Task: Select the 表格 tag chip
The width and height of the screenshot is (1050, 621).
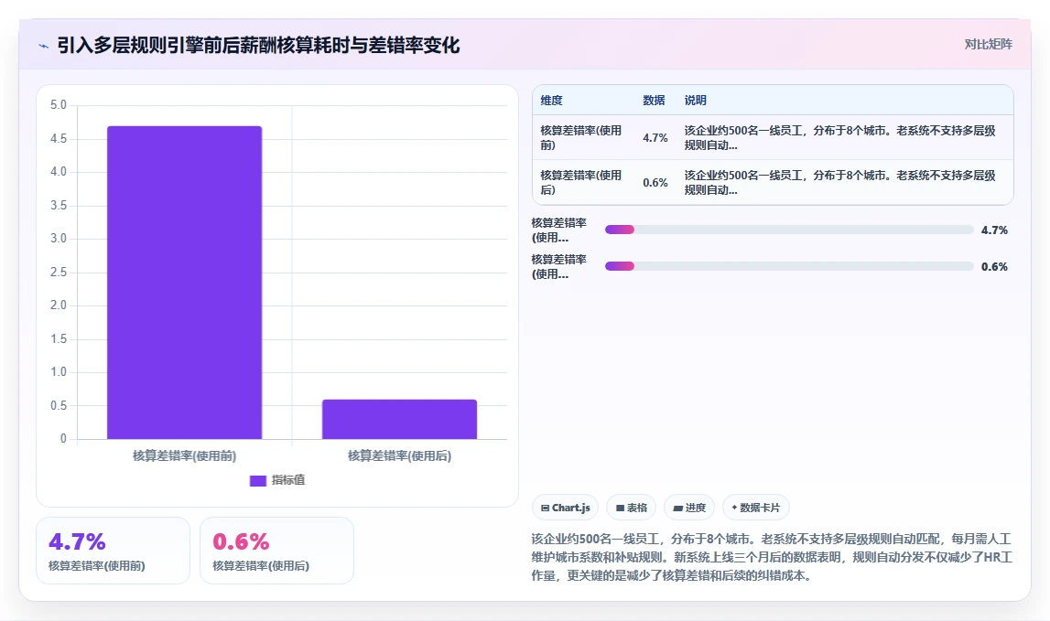Action: click(631, 508)
